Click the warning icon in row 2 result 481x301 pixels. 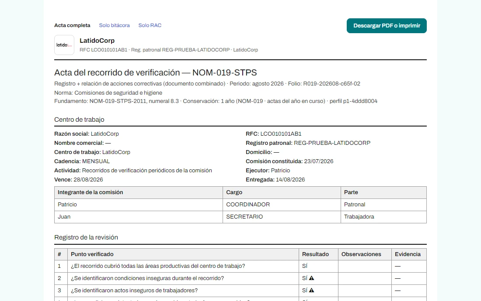[311, 278]
